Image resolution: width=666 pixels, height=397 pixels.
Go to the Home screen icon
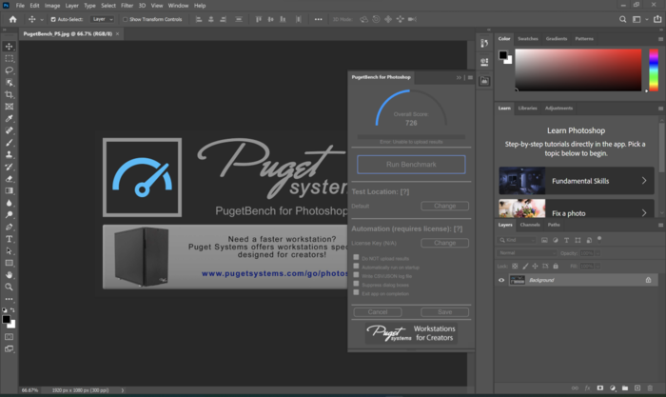(x=12, y=19)
